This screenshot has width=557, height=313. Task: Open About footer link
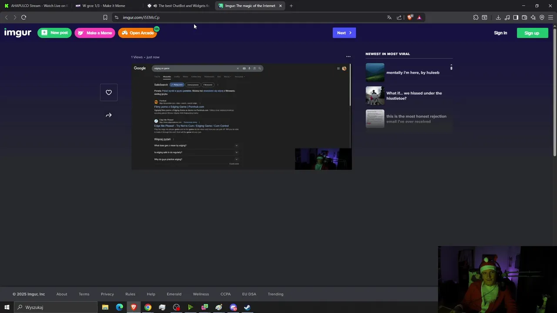[62, 294]
